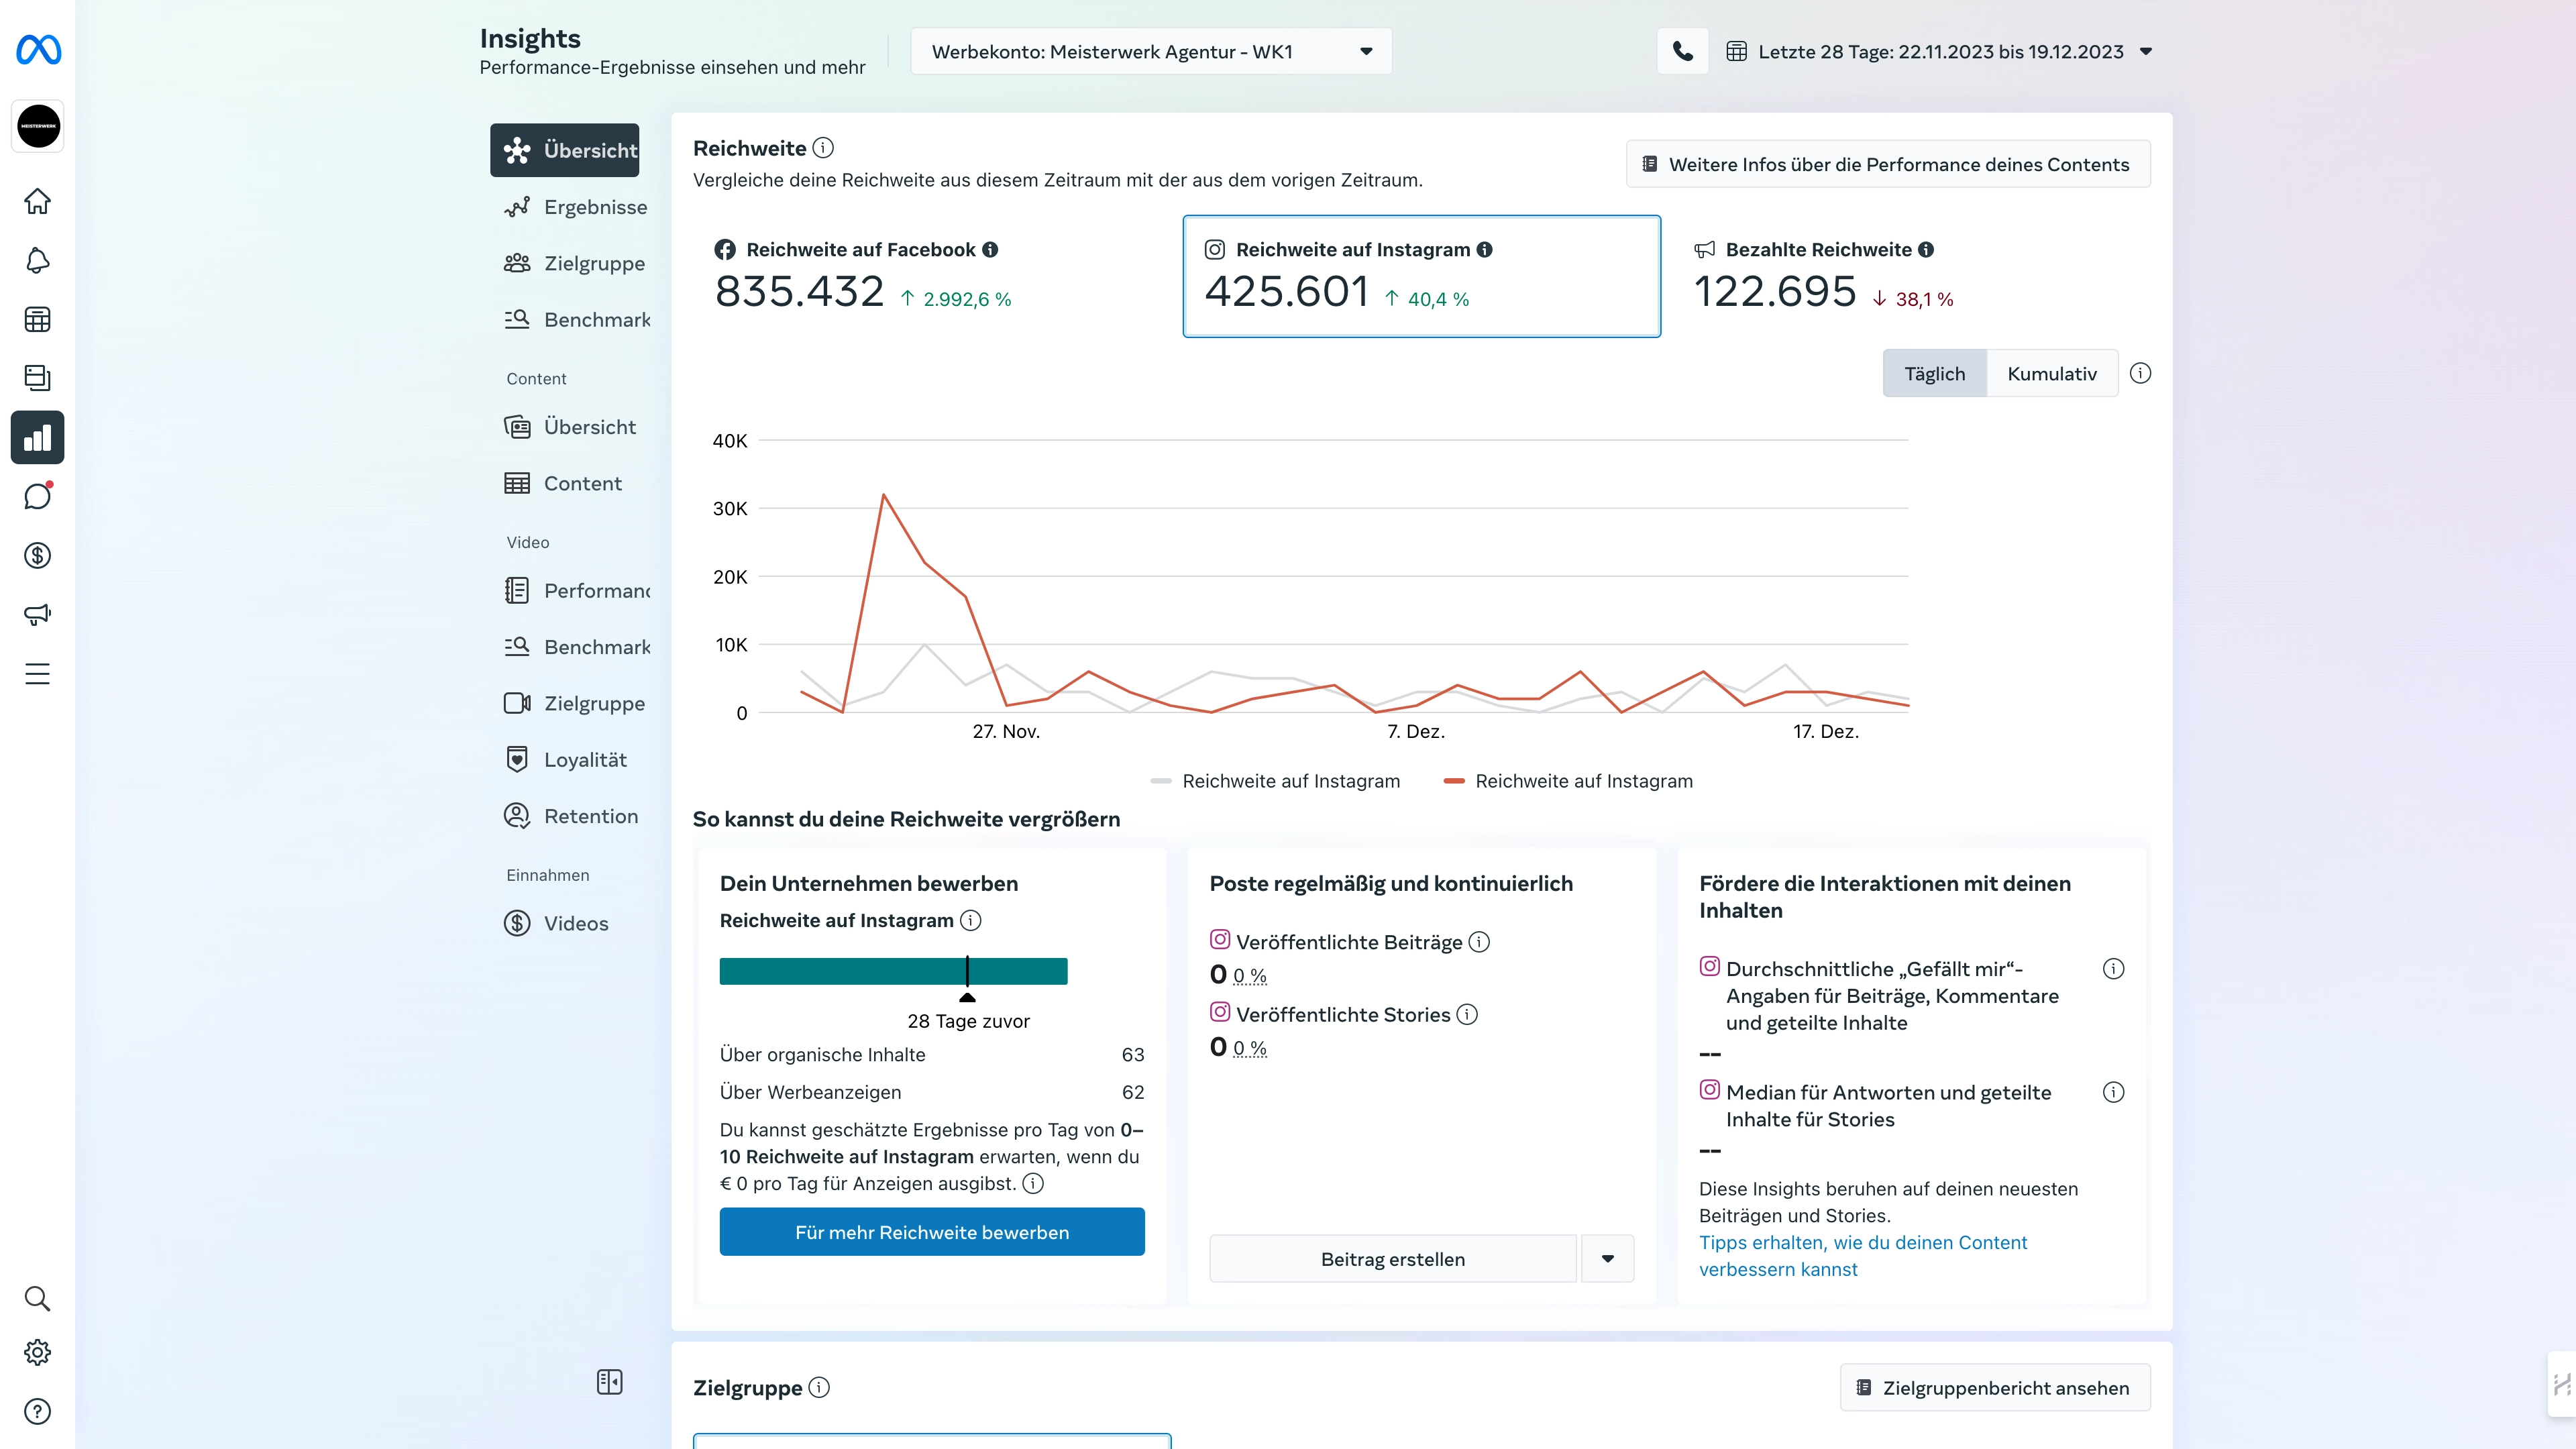2576x1449 pixels.
Task: Click the red Reichweite auf Instagram legend
Action: [1568, 781]
